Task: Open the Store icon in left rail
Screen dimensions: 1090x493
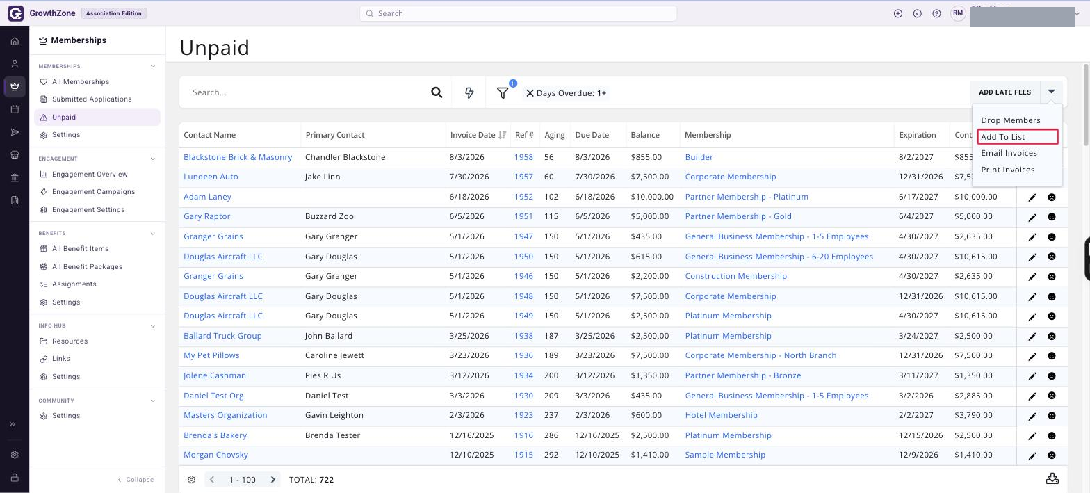Action: coord(15,155)
